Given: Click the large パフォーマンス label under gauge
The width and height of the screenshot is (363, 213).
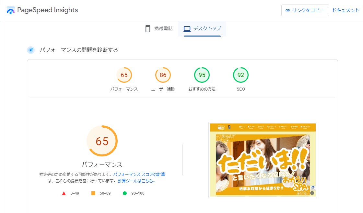Looking at the screenshot, I should tap(102, 165).
